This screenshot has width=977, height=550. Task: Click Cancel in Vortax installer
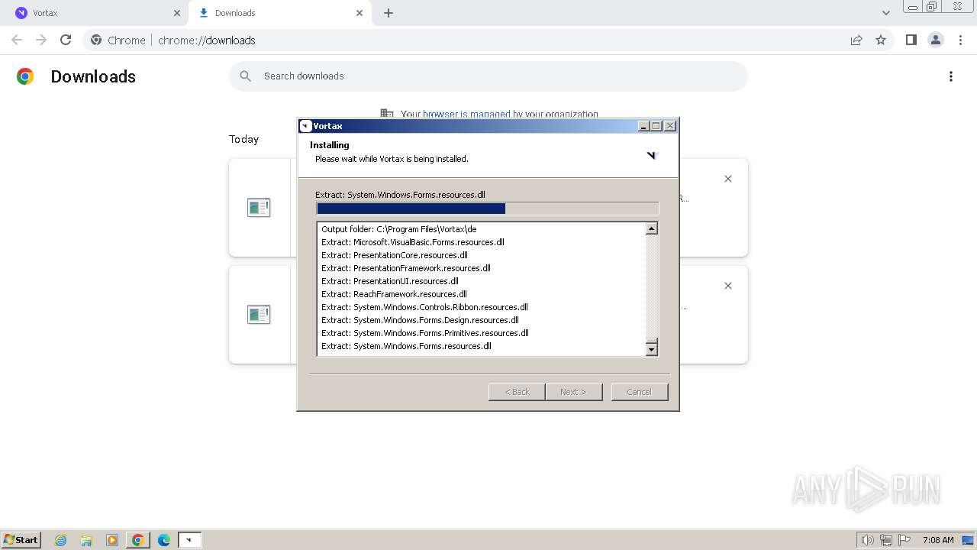pos(640,392)
